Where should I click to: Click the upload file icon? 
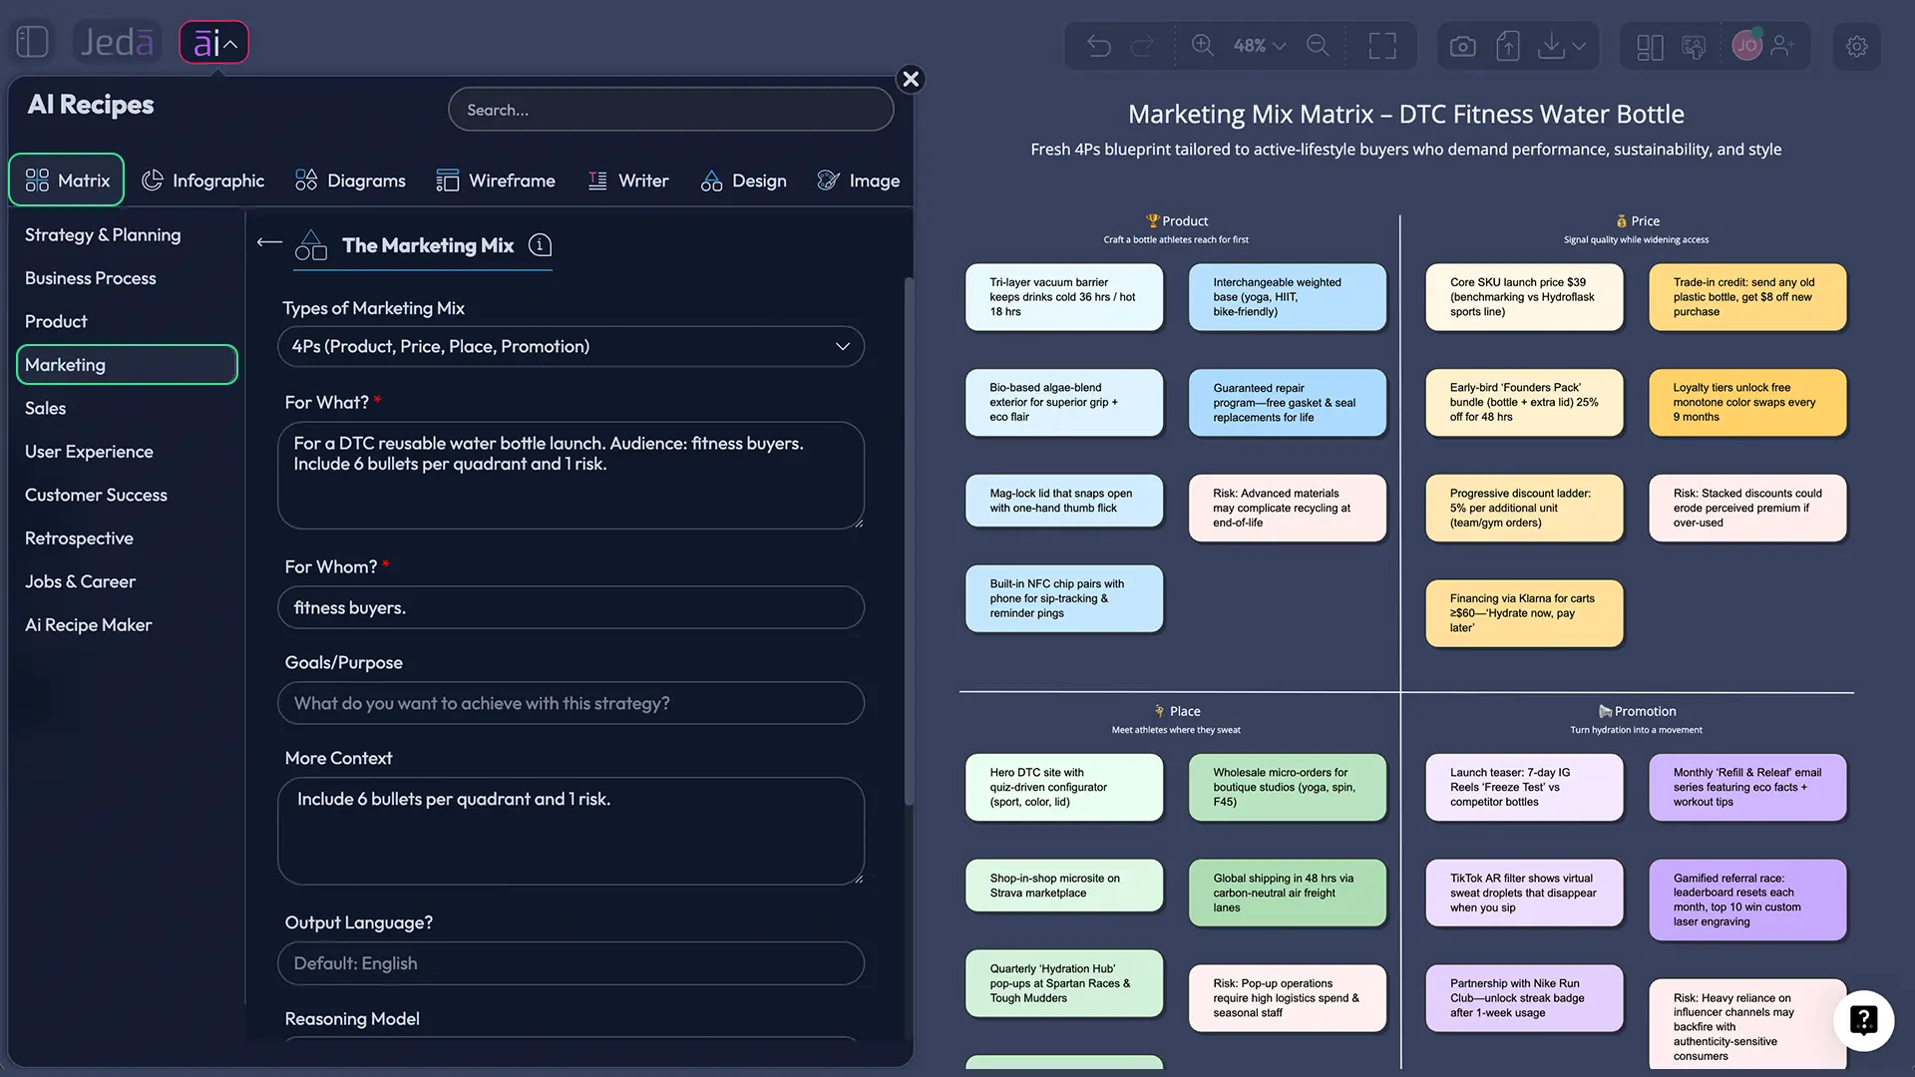(1508, 46)
